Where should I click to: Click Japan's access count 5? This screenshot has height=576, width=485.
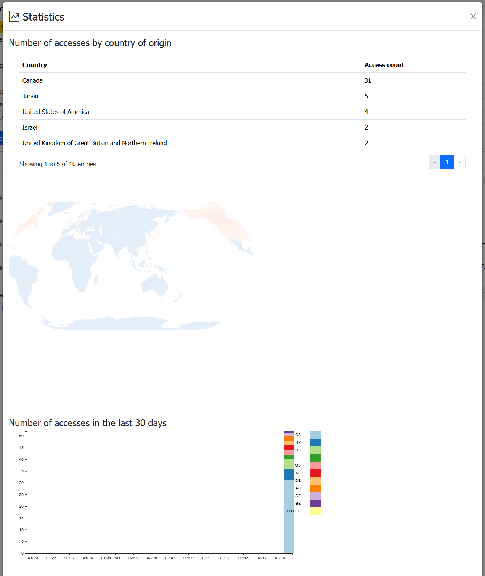(366, 96)
